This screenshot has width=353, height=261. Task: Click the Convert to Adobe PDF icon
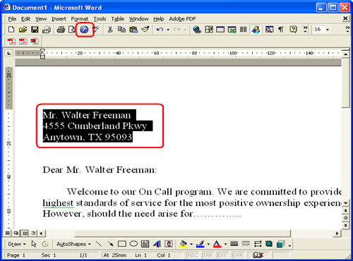tap(11, 42)
